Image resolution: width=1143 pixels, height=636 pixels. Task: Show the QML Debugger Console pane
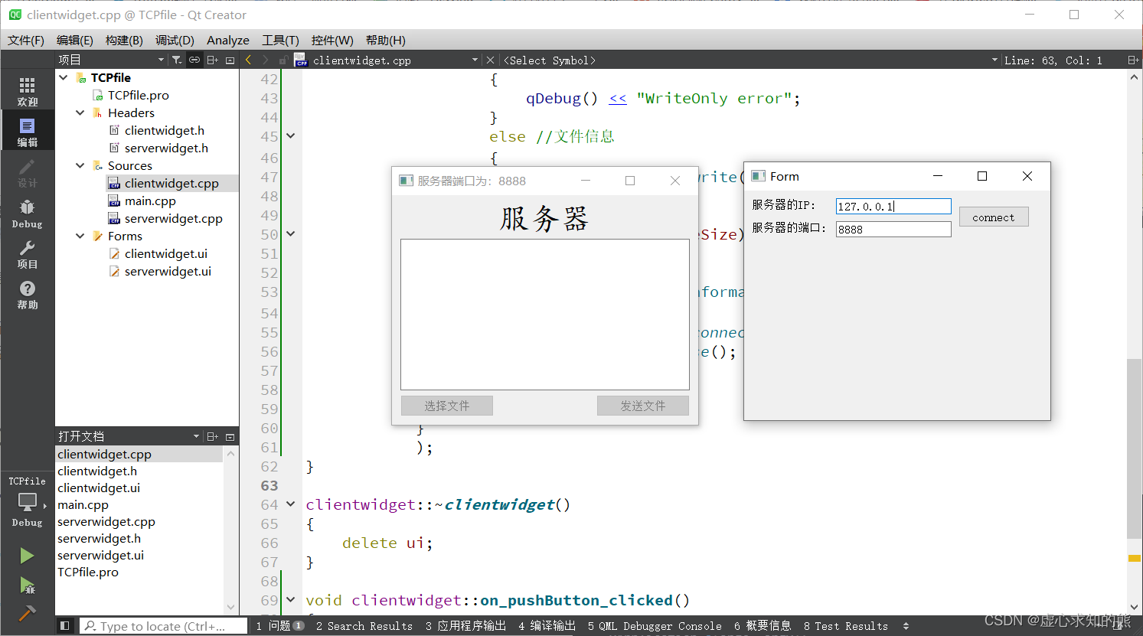pyautogui.click(x=655, y=626)
